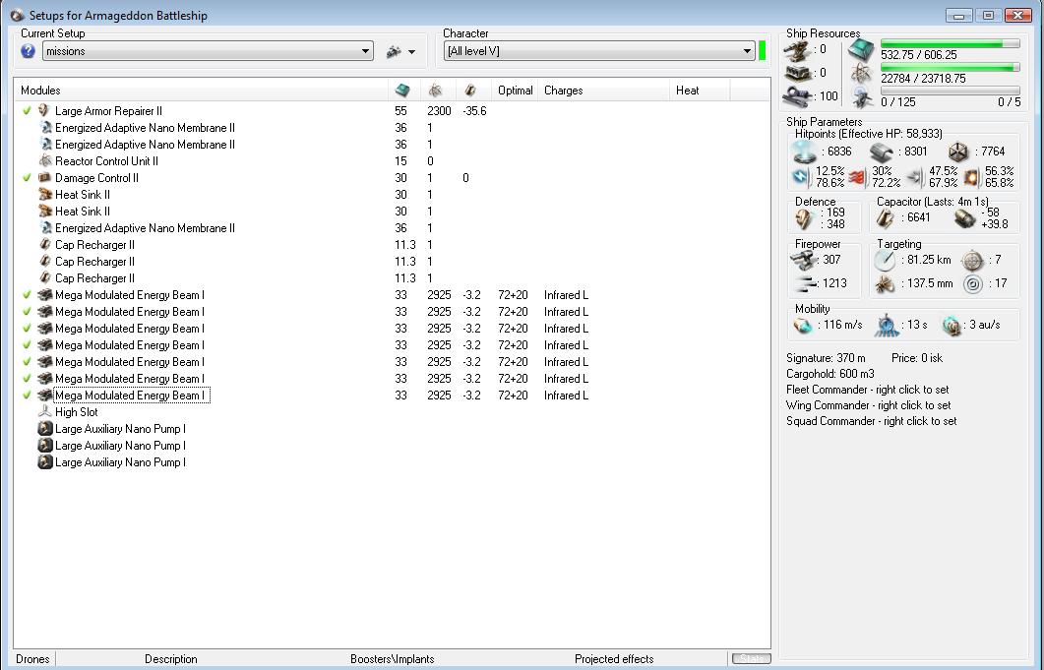Click the Heat column header
This screenshot has width=1044, height=670.
coord(700,91)
